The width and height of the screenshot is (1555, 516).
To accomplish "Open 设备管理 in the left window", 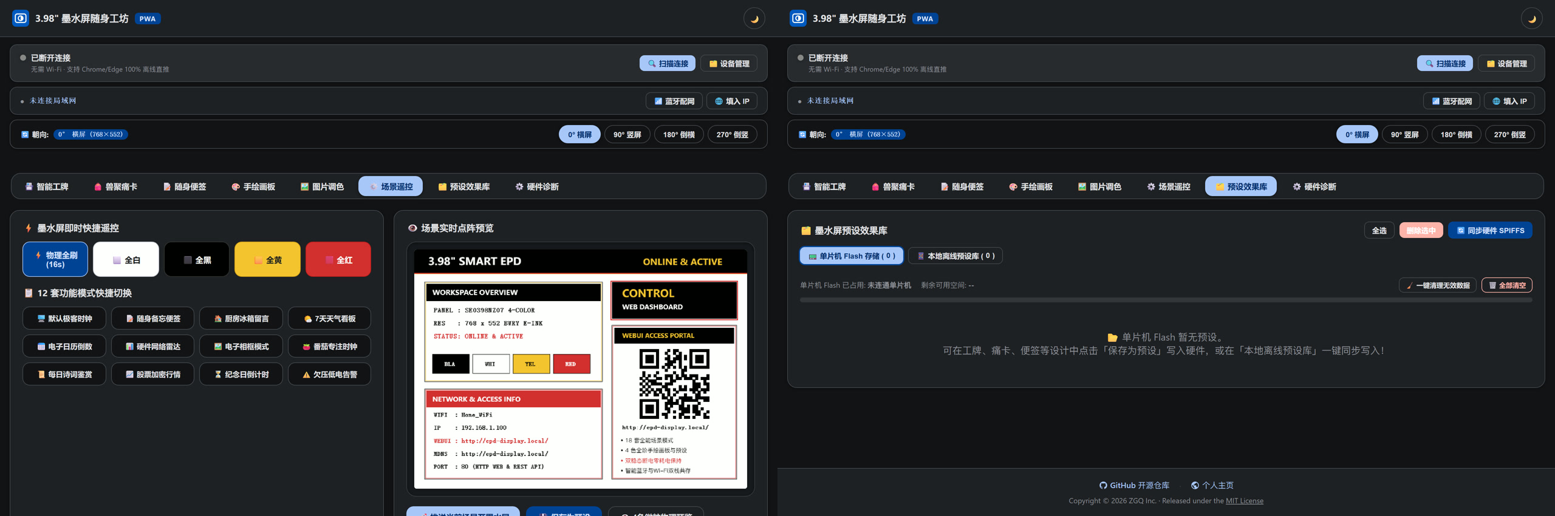I will click(729, 63).
